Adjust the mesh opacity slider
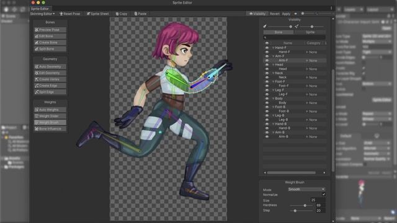397x223 pixels. [312, 27]
